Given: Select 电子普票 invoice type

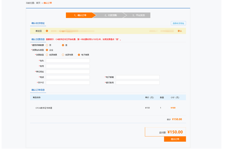Looking at the screenshot, I should (x=79, y=55).
